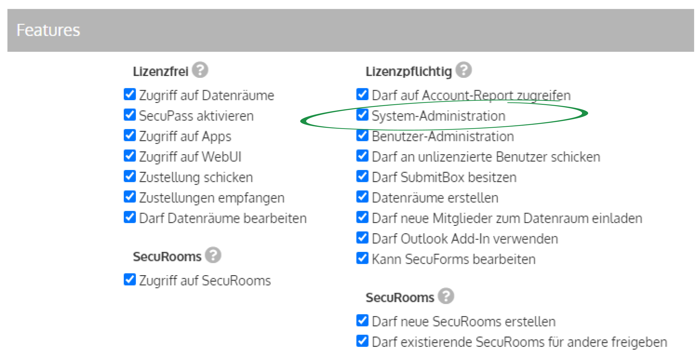
Task: Toggle Zugriff auf SecuRooms checkbox
Action: [130, 280]
